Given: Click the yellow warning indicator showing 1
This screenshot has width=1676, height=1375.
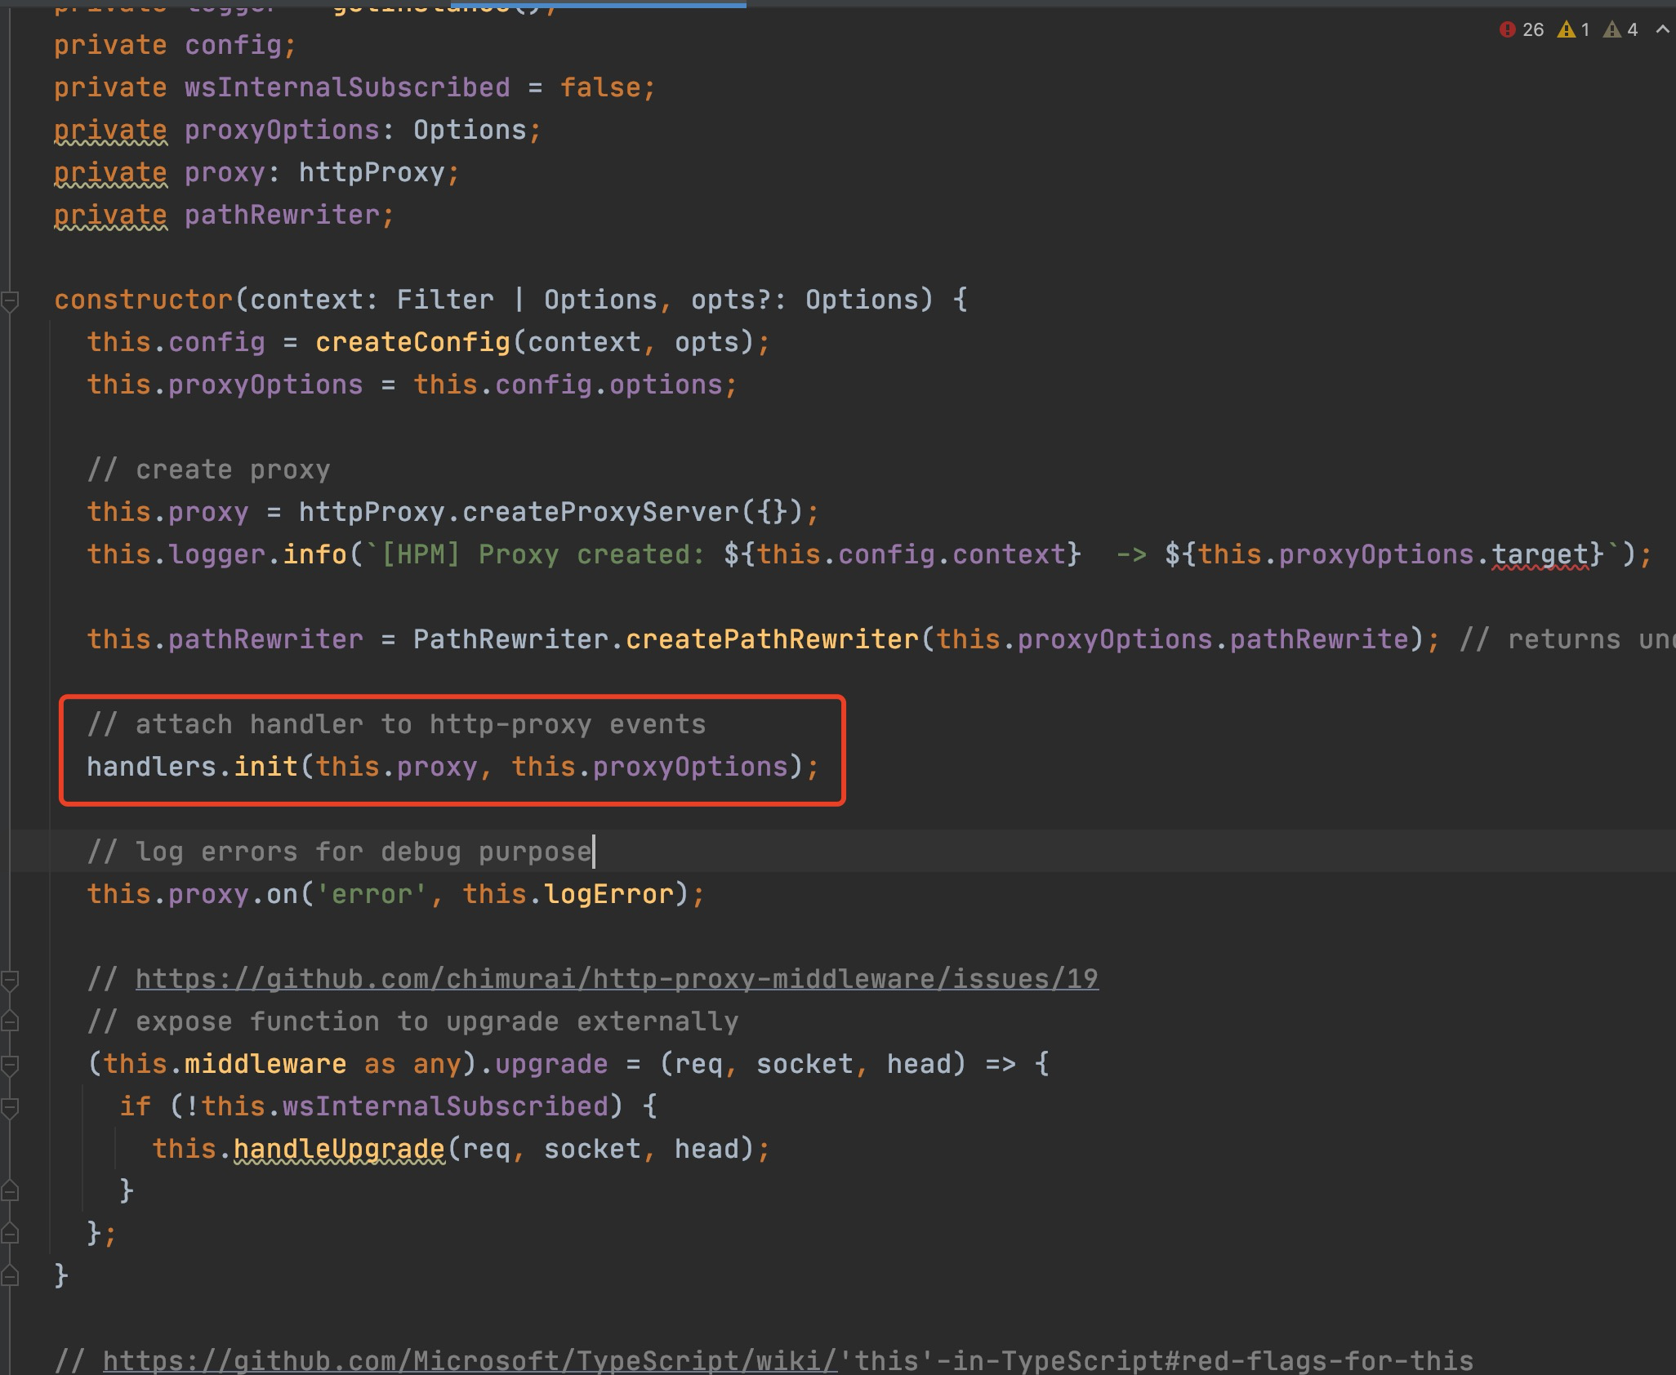Looking at the screenshot, I should (1574, 30).
